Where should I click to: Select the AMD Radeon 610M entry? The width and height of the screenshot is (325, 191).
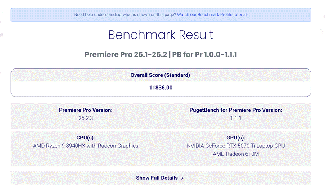(x=236, y=154)
